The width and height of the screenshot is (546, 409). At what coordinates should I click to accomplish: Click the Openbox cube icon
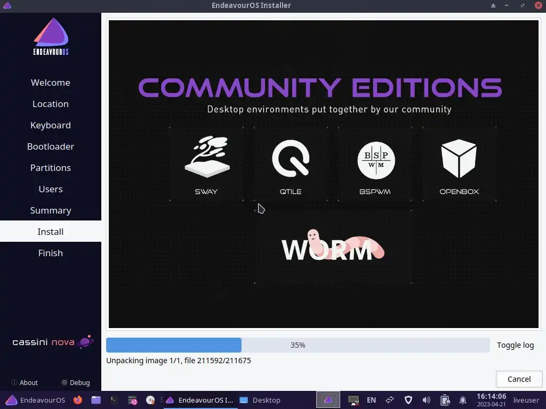coord(459,158)
